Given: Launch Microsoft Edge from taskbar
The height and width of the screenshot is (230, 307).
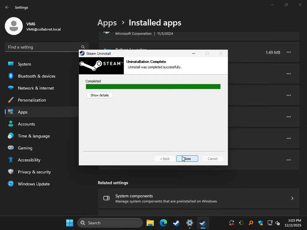Looking at the screenshot, I should point(163,223).
